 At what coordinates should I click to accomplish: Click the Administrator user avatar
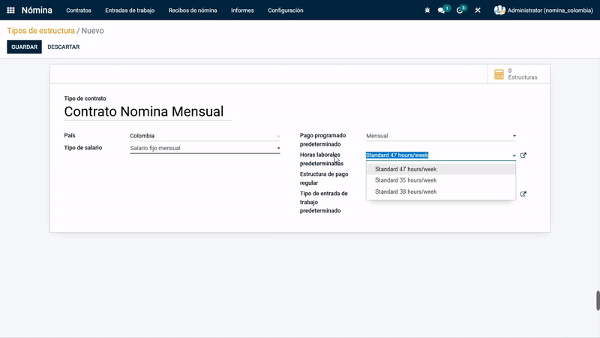point(499,11)
